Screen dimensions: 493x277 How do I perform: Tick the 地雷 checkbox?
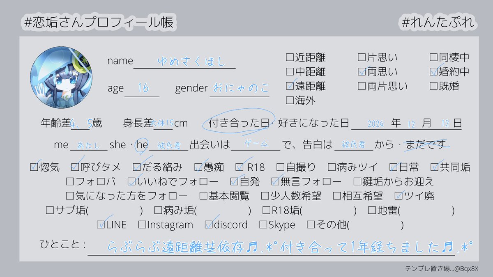click(x=371, y=210)
